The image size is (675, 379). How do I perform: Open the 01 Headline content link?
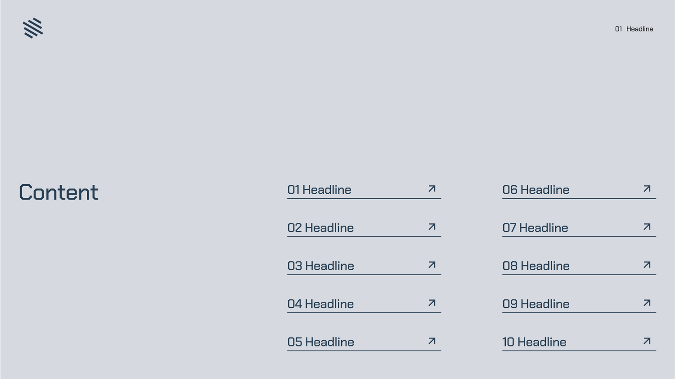pos(319,190)
